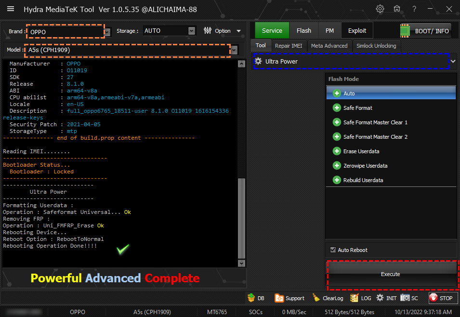Click the Brand input field showing OPPO
460x317 pixels.
(x=66, y=32)
